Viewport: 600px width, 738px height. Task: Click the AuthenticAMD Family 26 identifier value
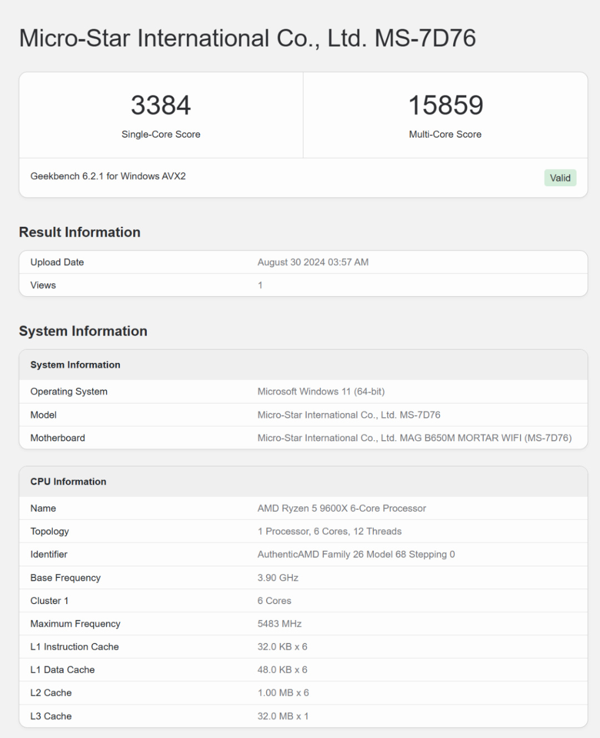click(356, 555)
